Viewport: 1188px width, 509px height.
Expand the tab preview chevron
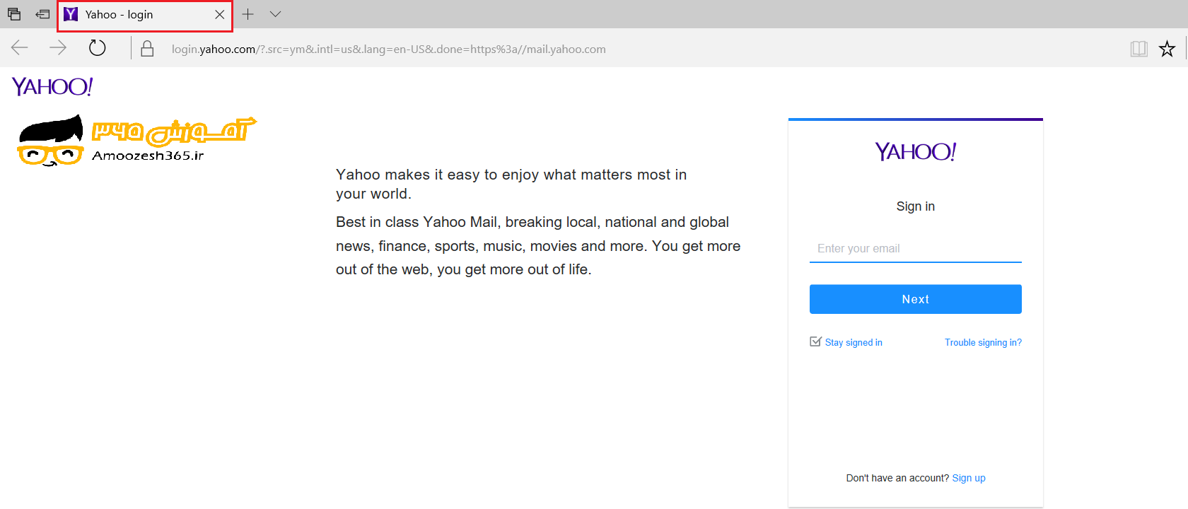tap(276, 14)
